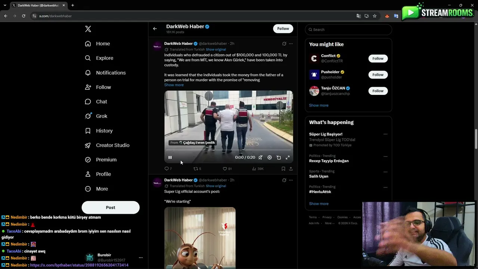Follow the Conflict account
The width and height of the screenshot is (478, 269).
[x=378, y=58]
